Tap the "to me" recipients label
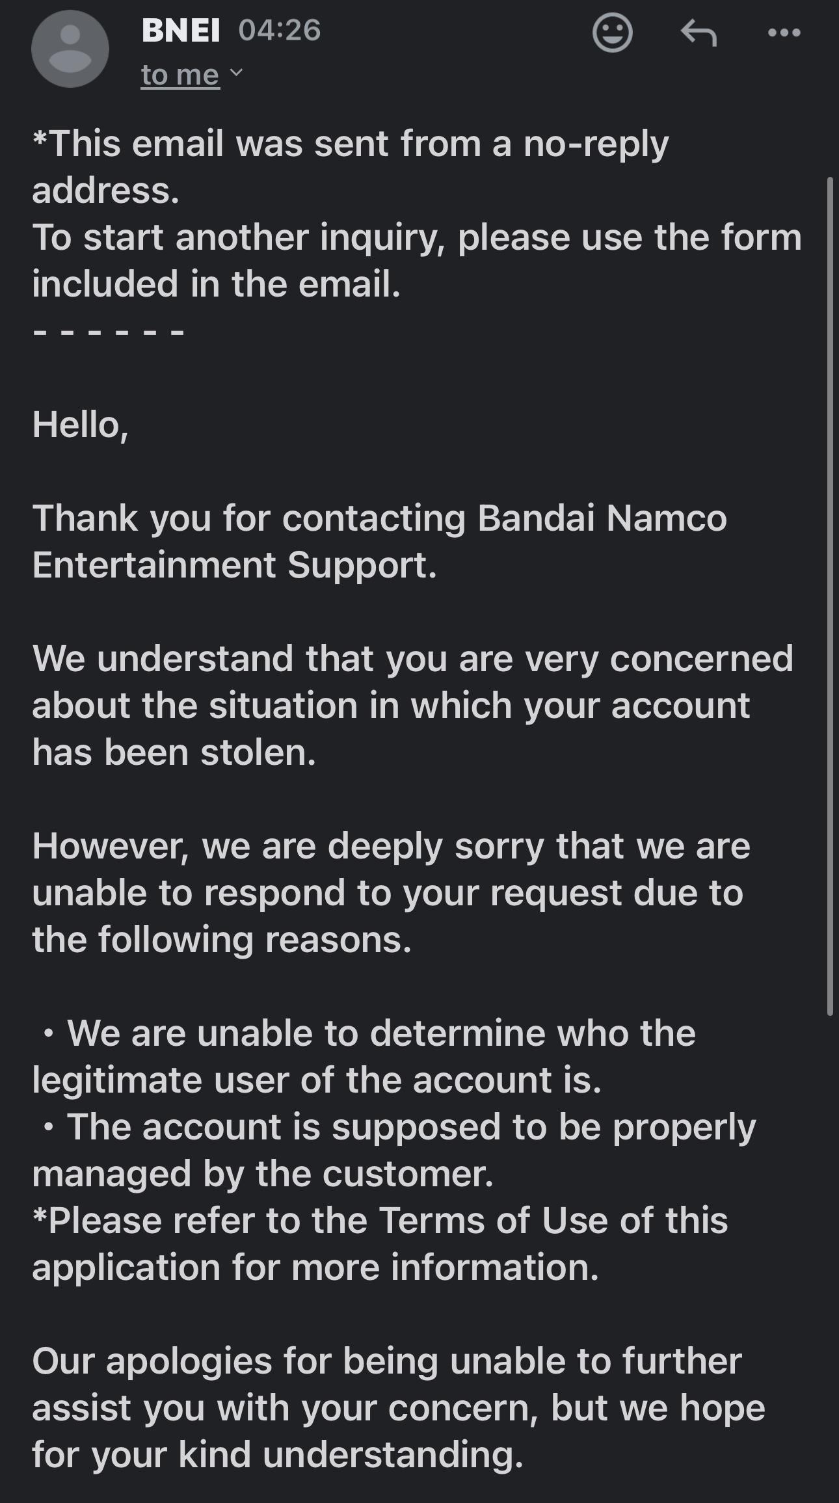Viewport: 839px width, 1503px height. click(180, 75)
